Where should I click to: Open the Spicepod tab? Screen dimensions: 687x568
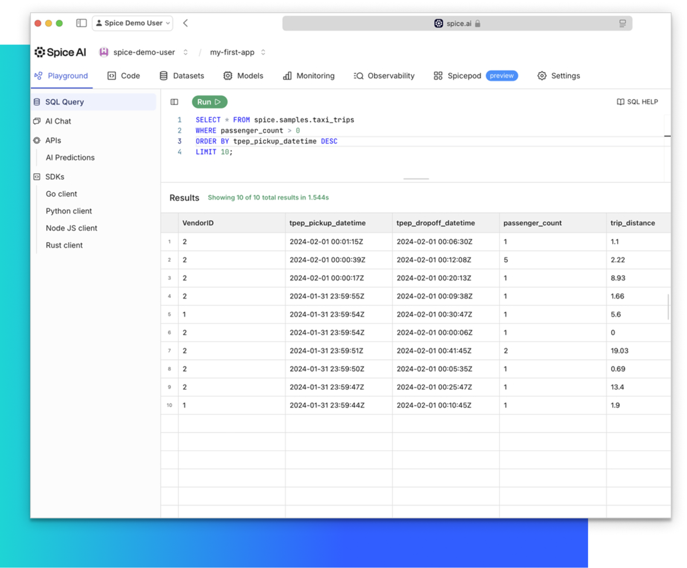[x=458, y=76]
